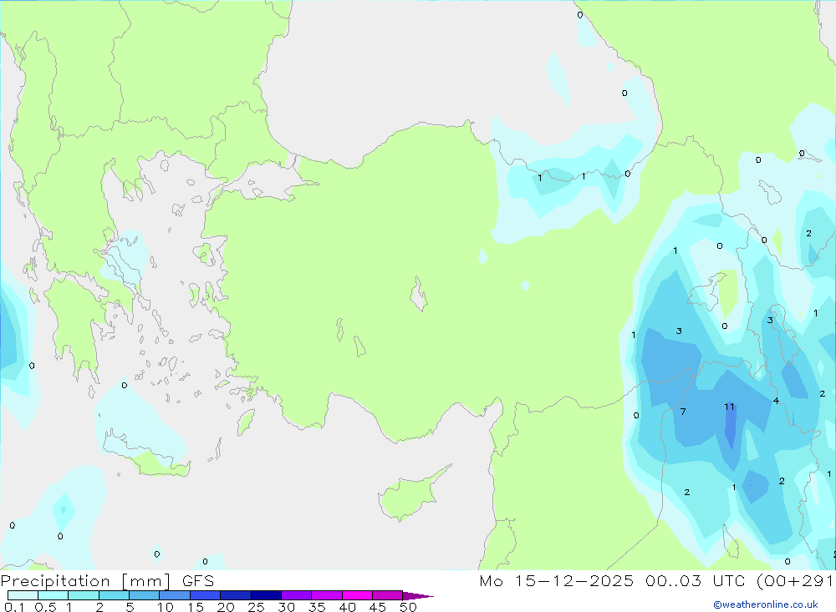Click the purple arrow tip beyond 50
836x612 pixels.
418,596
